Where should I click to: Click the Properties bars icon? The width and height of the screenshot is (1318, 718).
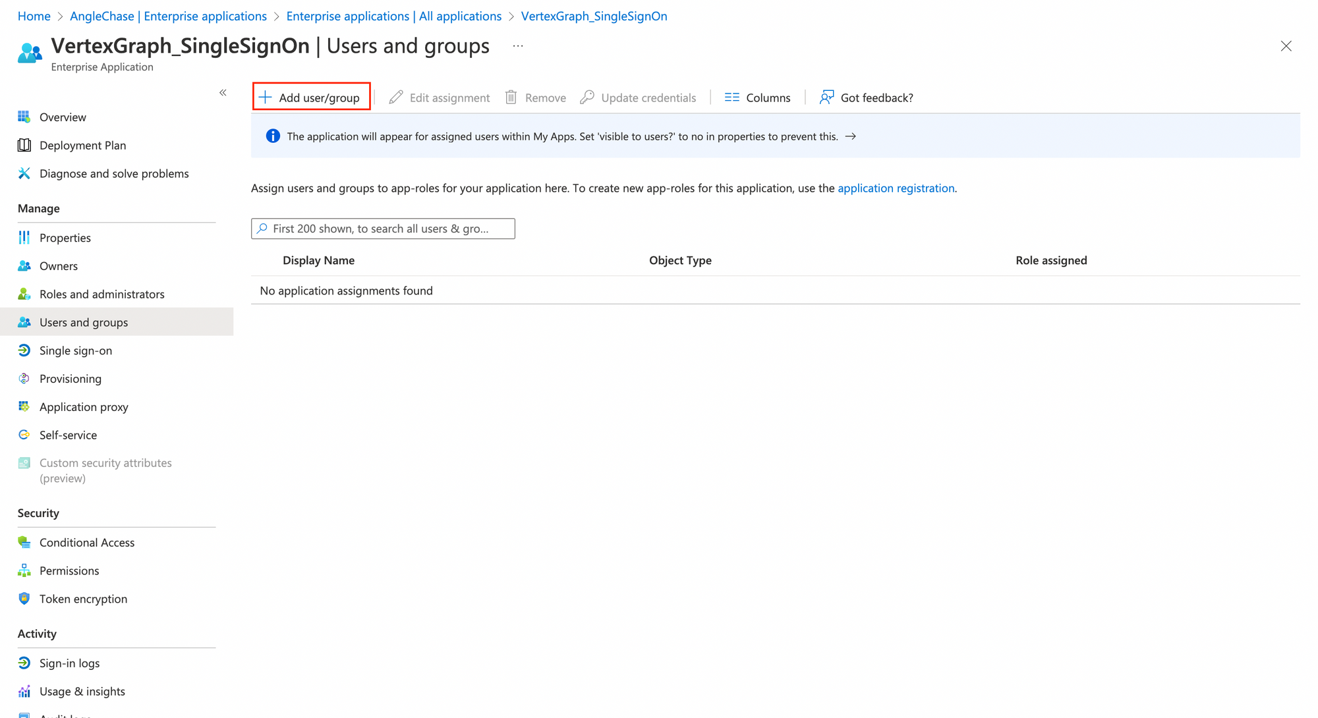pos(24,237)
